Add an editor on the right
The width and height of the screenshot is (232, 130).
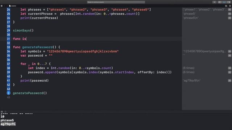pyautogui.click(x=230, y=6)
